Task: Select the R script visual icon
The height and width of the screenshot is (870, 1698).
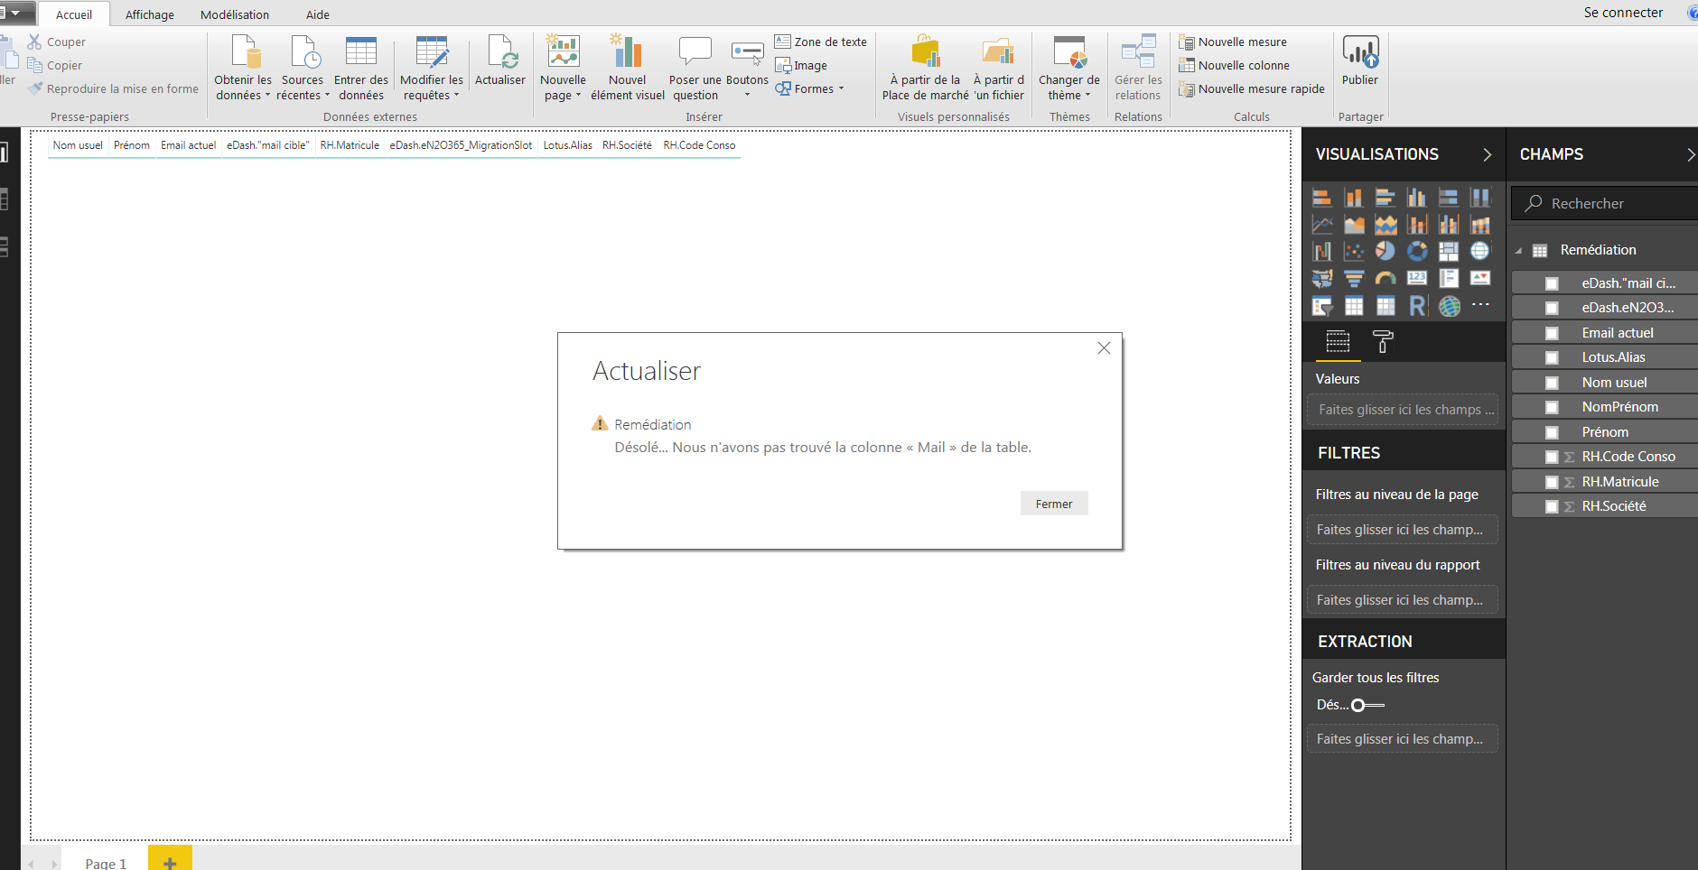Action: (x=1417, y=306)
